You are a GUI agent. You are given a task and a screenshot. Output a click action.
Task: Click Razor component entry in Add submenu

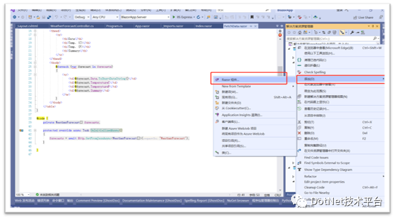coord(255,79)
